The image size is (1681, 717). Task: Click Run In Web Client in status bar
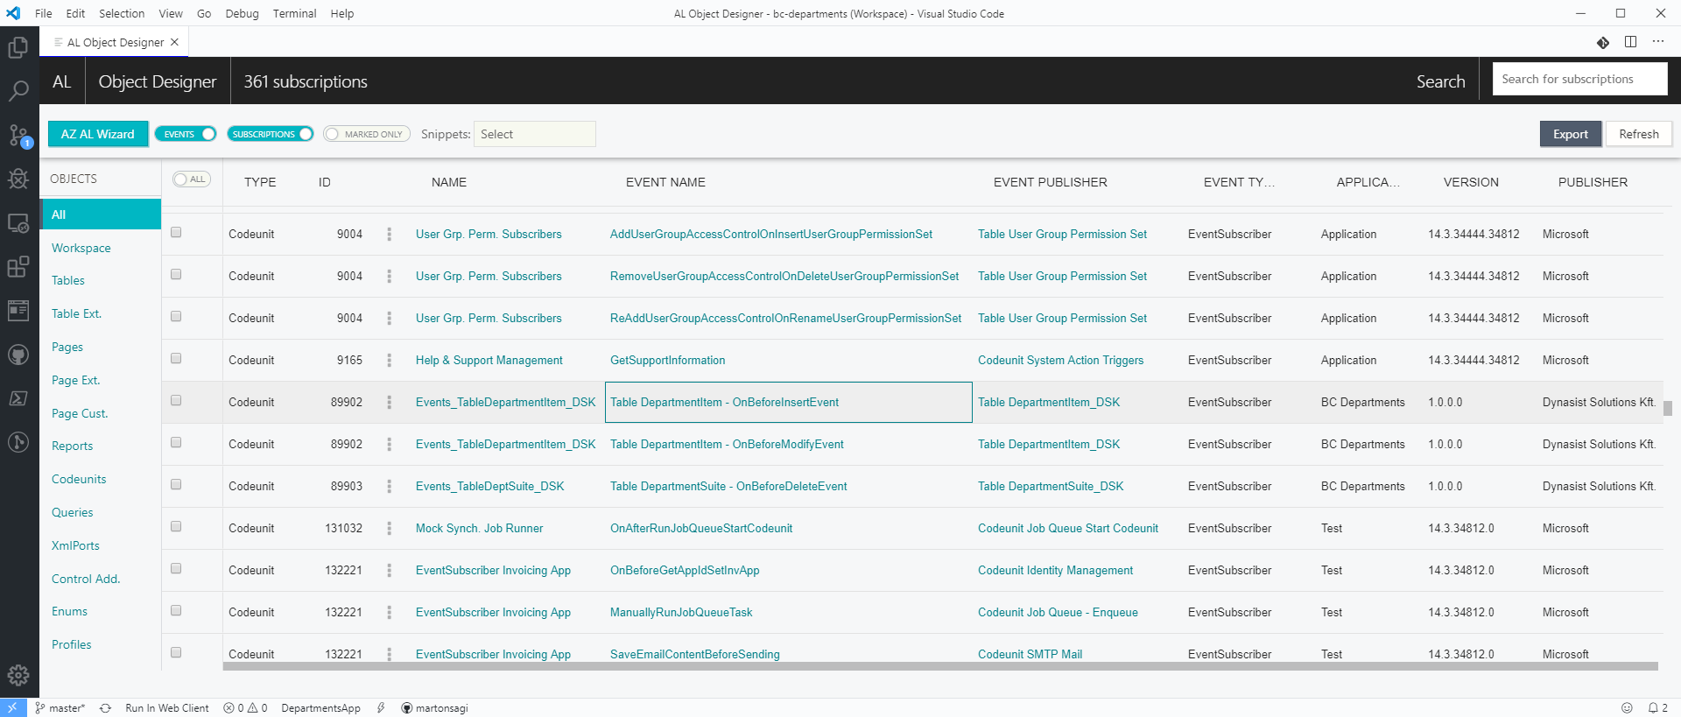(167, 708)
